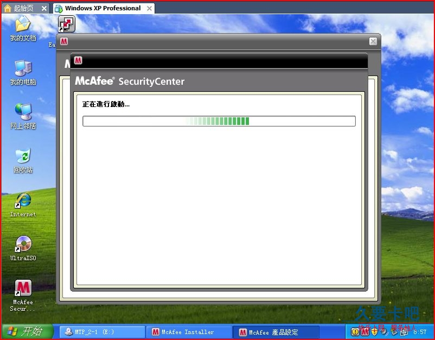The height and width of the screenshot is (340, 435).
Task: Open the McAfee M tray icon
Action: 365,332
